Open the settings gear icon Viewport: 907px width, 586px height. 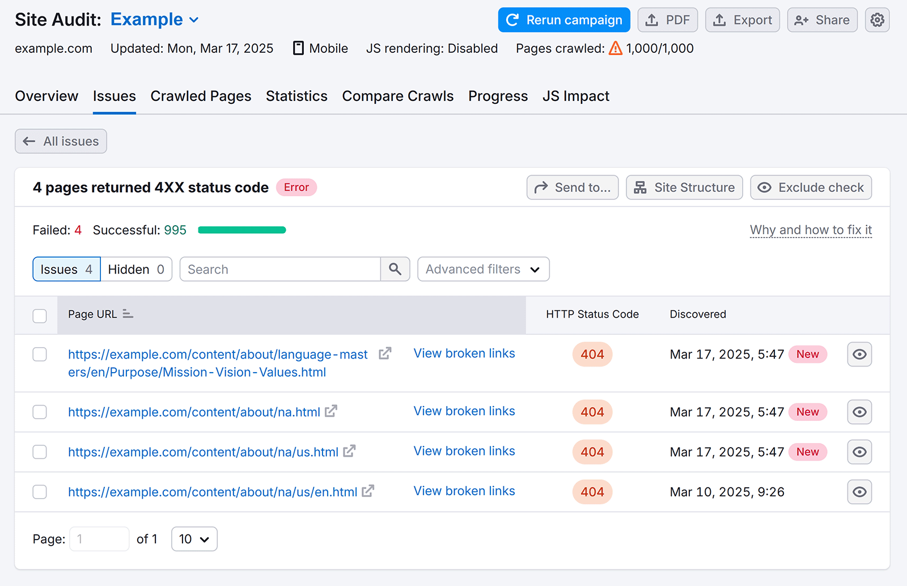pos(877,20)
